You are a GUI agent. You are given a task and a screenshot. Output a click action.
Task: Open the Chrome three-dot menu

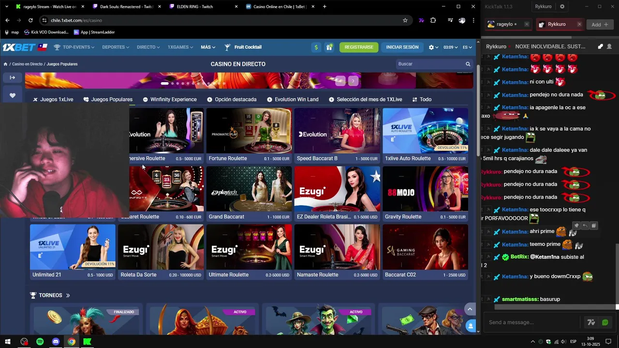[x=473, y=20]
